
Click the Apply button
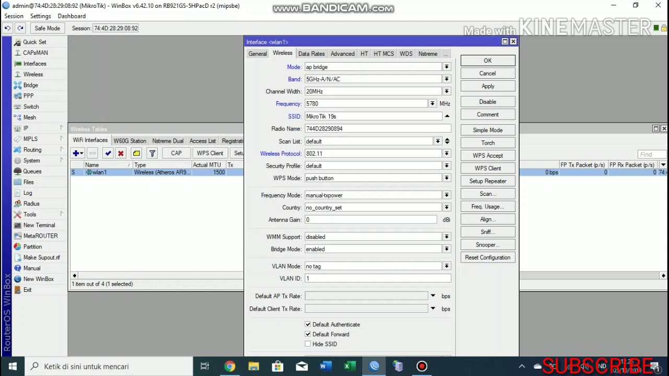pos(488,86)
